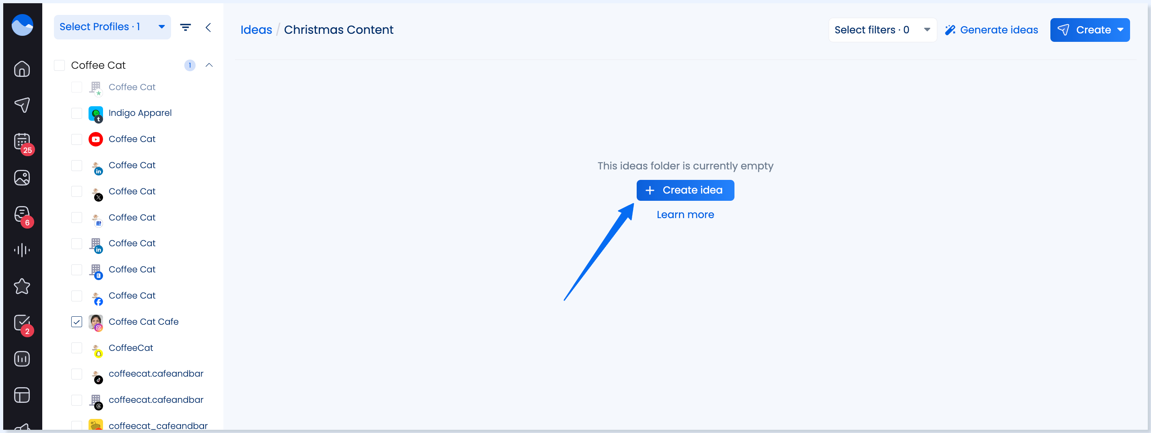The width and height of the screenshot is (1151, 433).
Task: Collapse the profiles sidebar panel
Action: (208, 27)
